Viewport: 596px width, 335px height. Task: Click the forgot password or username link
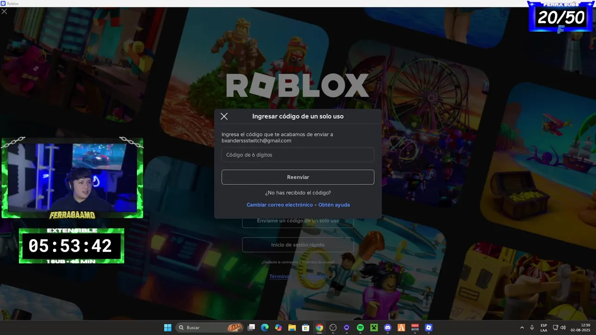[x=298, y=262]
